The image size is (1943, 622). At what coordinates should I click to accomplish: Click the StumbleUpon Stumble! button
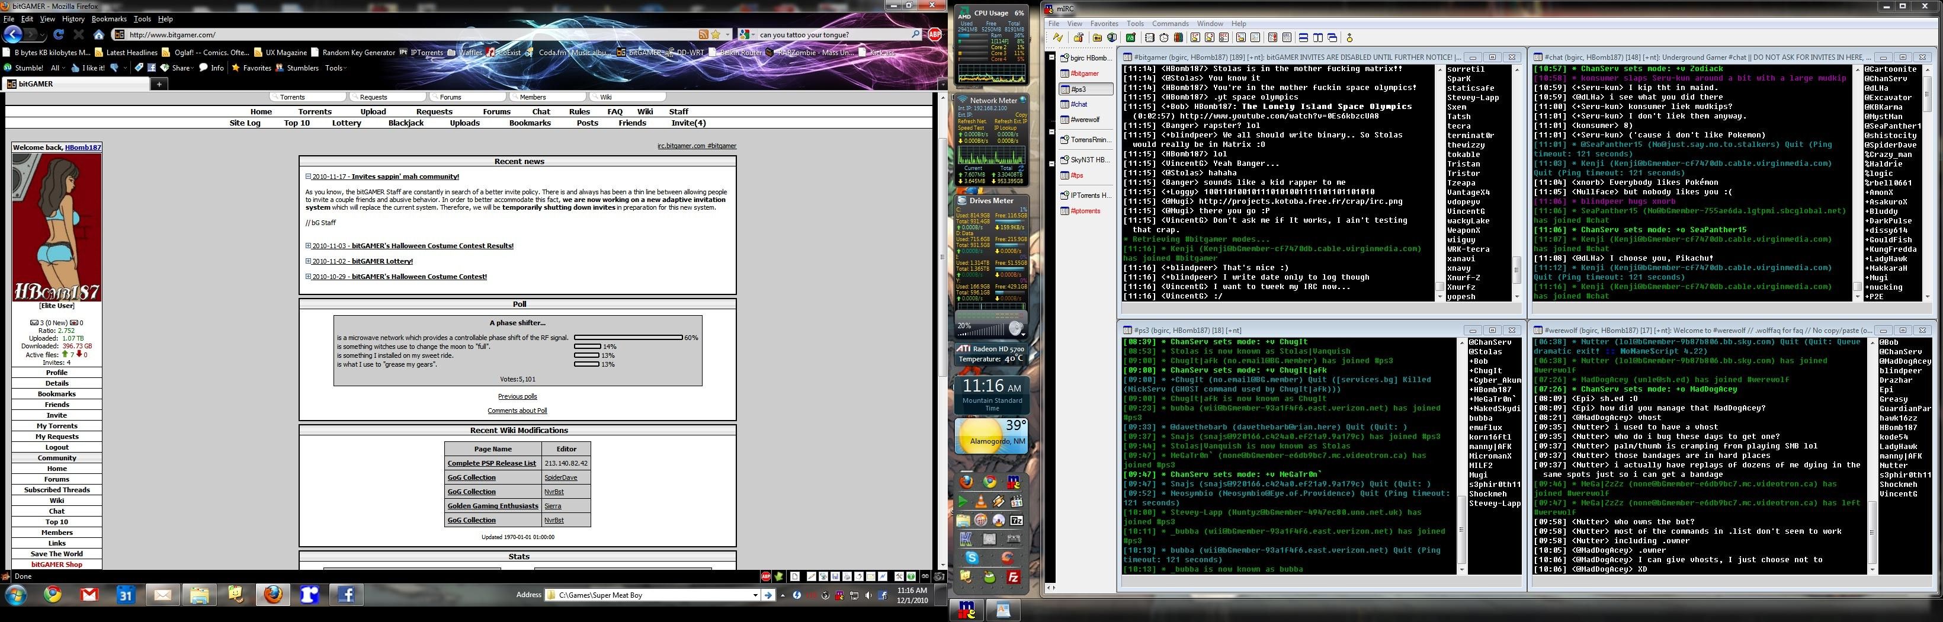pyautogui.click(x=23, y=68)
